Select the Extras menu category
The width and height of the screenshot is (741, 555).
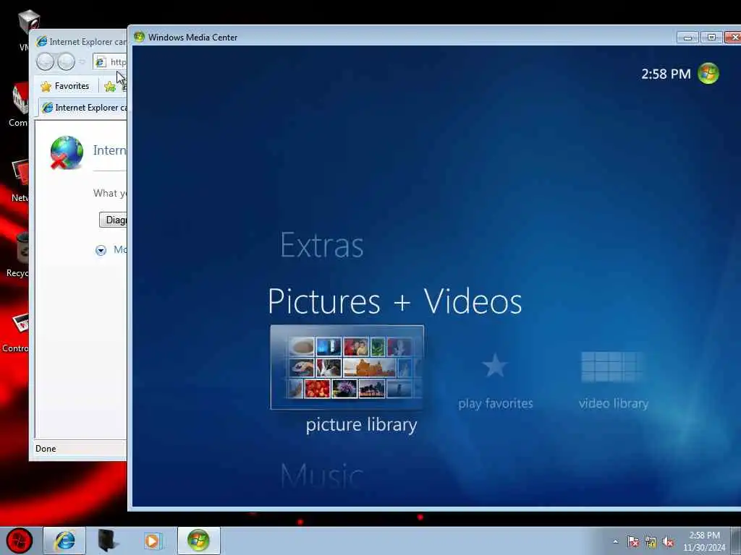(x=322, y=245)
